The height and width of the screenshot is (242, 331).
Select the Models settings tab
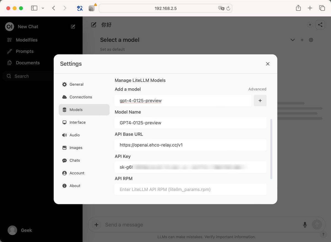click(84, 110)
